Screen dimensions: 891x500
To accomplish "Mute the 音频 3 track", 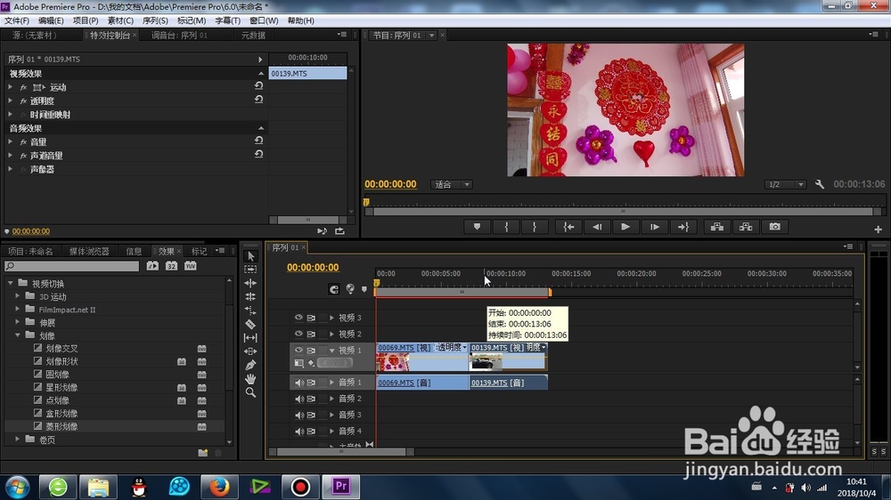I will (x=298, y=415).
